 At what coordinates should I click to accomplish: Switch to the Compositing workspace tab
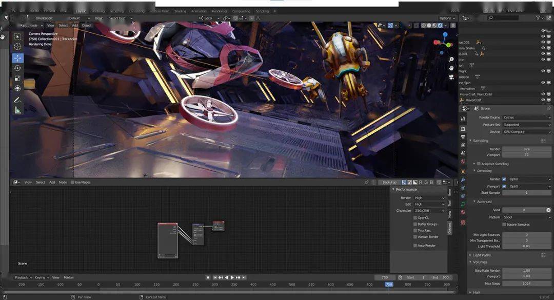coord(241,11)
